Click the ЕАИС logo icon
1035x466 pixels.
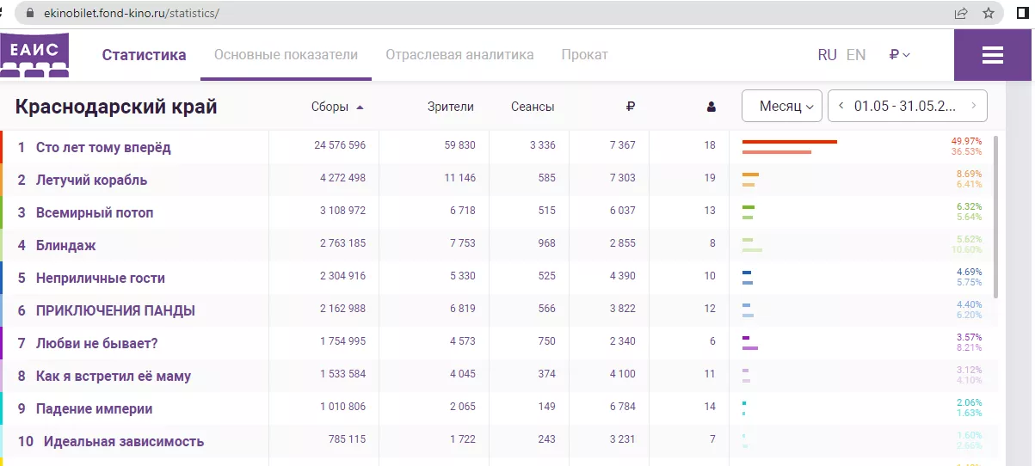point(34,54)
